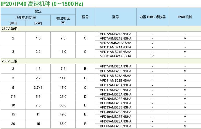This screenshot has height=129, width=201.
Task: Click the 49.0 output current cell
Action: (x=63, y=114)
